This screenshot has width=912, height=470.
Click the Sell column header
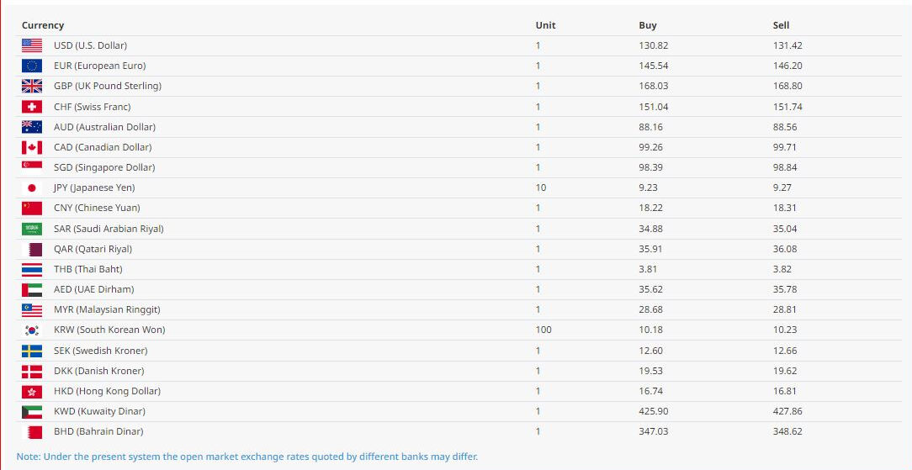tap(782, 25)
